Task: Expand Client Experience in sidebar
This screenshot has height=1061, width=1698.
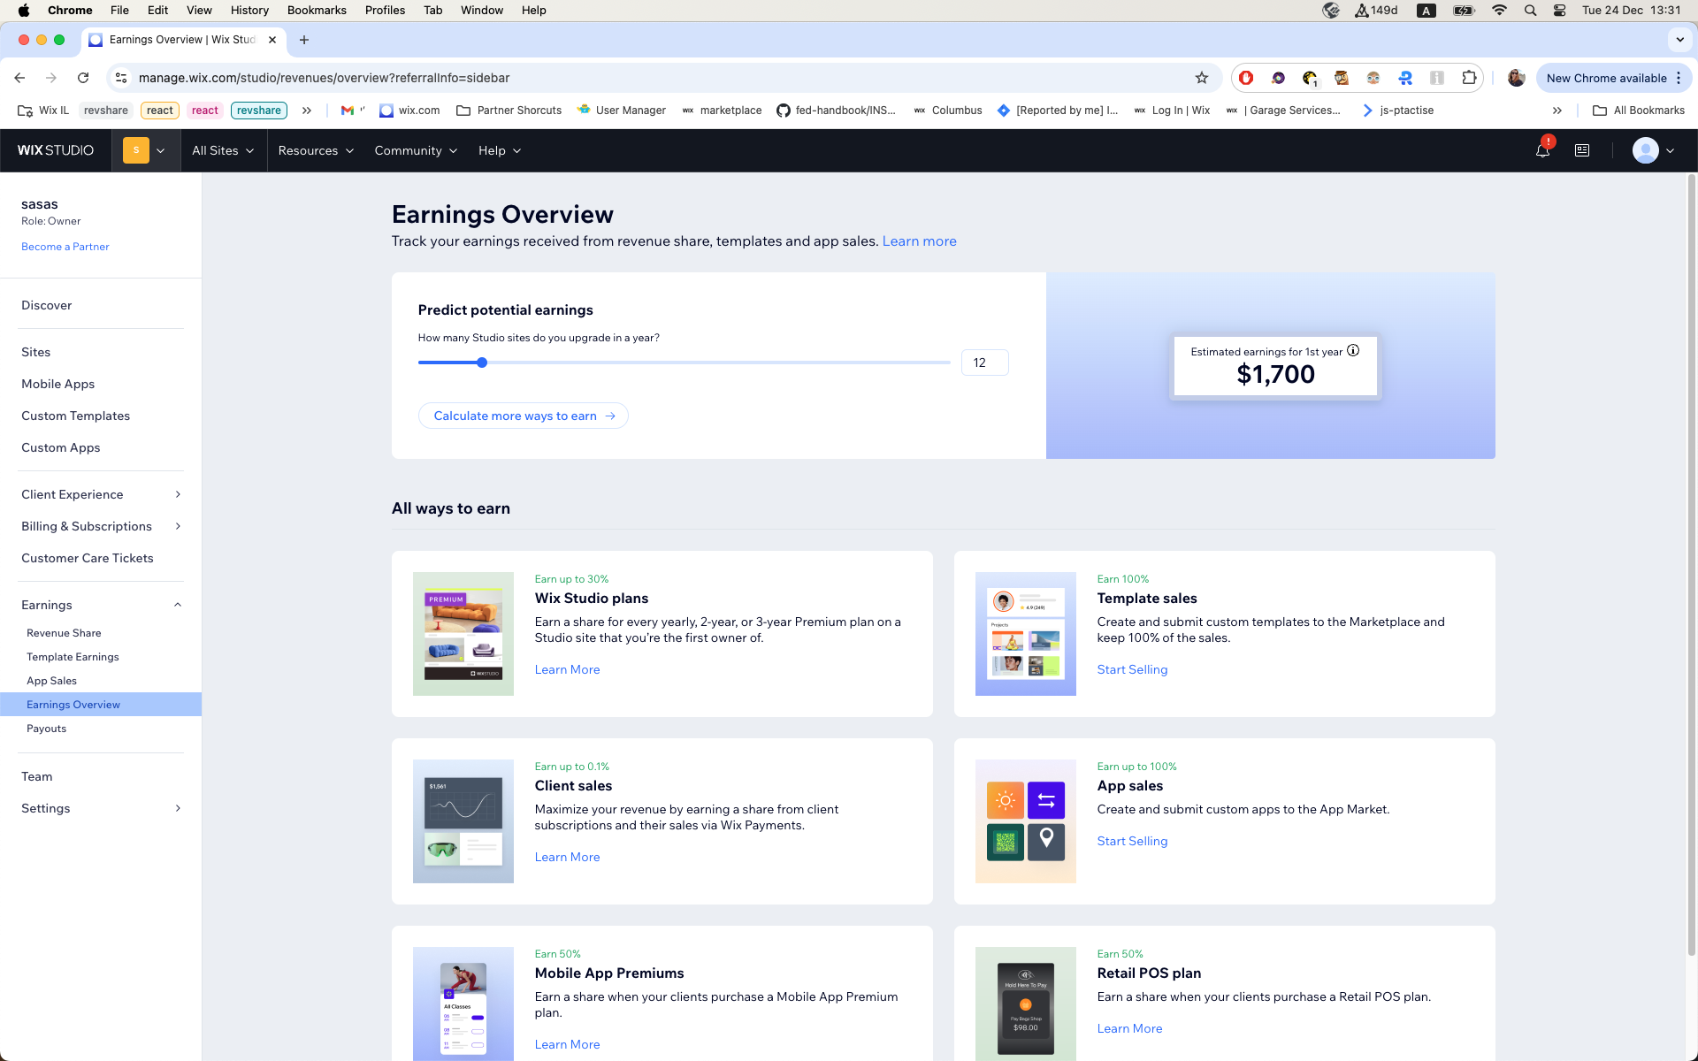Action: (x=101, y=494)
